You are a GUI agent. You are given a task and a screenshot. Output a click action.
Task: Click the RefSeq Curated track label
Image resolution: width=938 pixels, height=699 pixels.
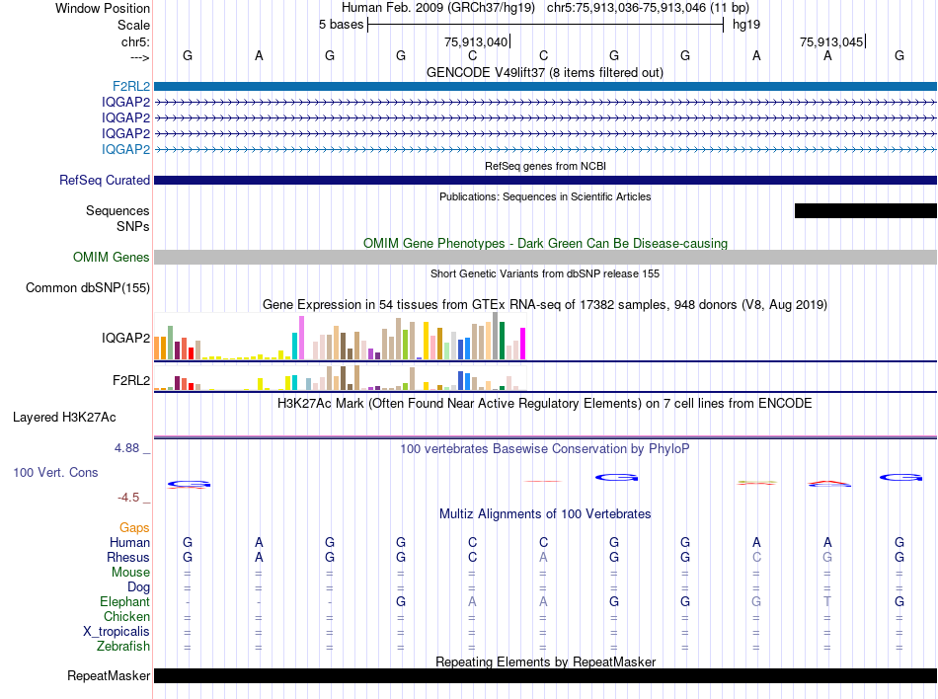pos(105,180)
